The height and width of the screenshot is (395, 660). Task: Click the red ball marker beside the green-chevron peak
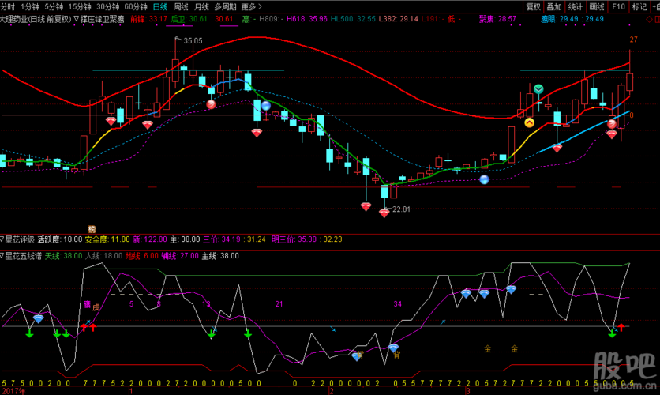(x=612, y=124)
